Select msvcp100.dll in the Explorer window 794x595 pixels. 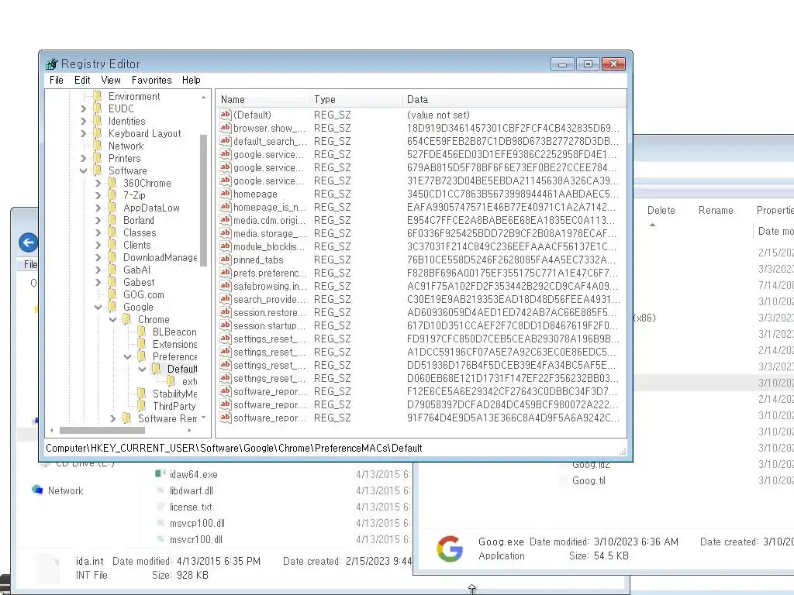(x=197, y=523)
